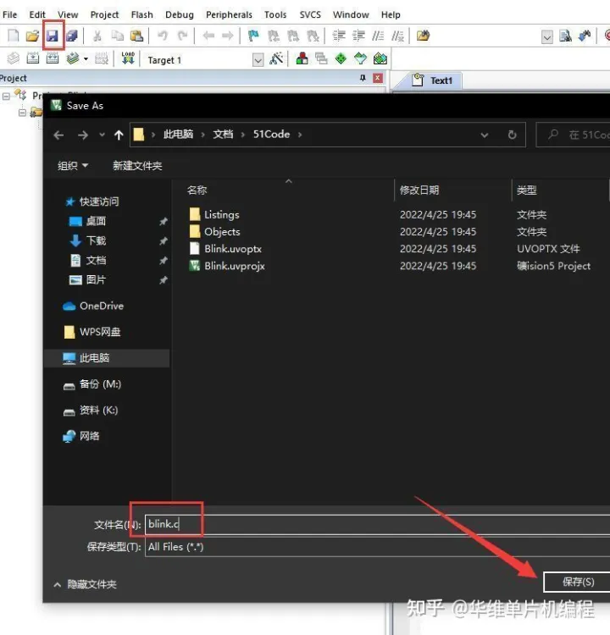Click the New file icon in toolbar
Image resolution: width=610 pixels, height=635 pixels.
13,36
